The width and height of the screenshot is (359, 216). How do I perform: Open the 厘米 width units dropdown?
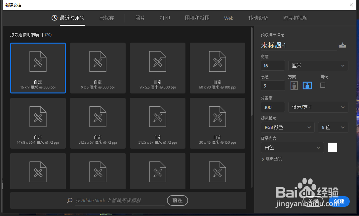coord(318,65)
